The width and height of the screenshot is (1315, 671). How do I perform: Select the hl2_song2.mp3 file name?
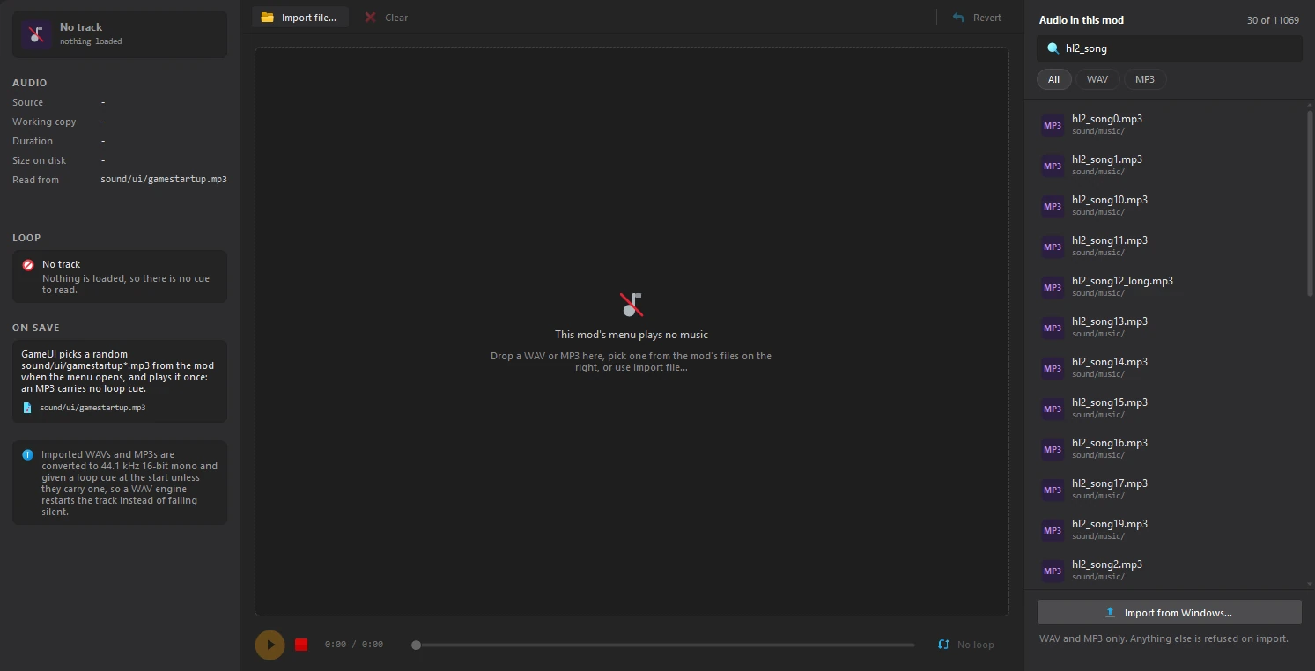tap(1107, 564)
